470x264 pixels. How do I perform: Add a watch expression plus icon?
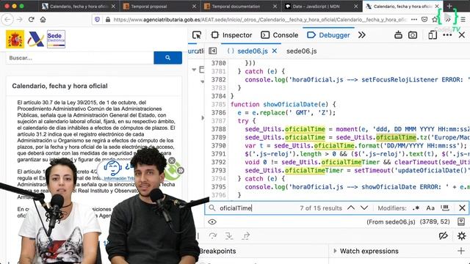[x=461, y=251]
